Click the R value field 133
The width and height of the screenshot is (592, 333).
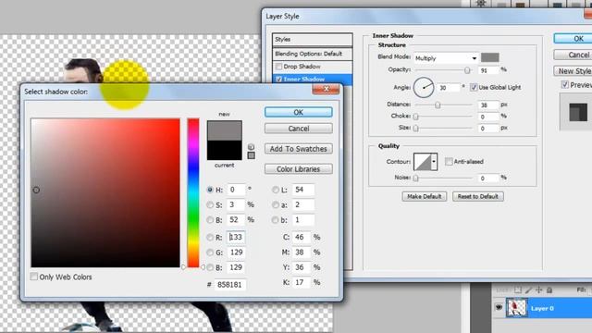[236, 237]
